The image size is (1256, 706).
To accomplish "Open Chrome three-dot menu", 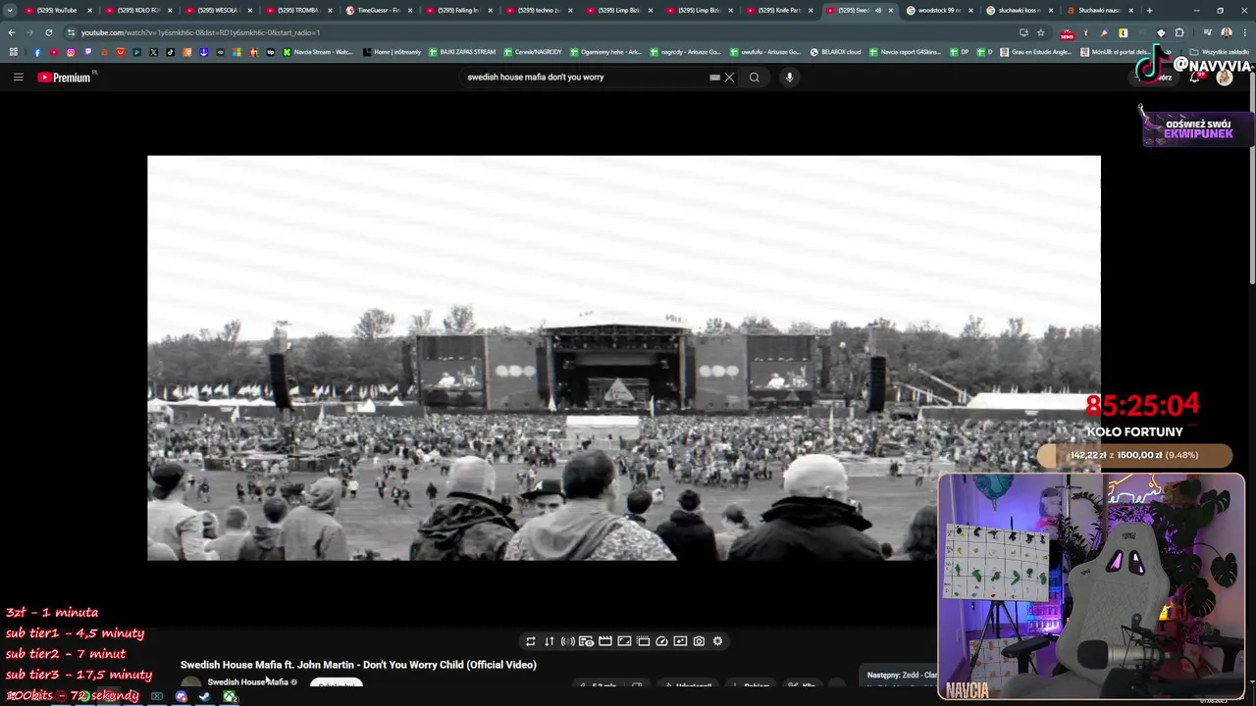I will pyautogui.click(x=1244, y=32).
